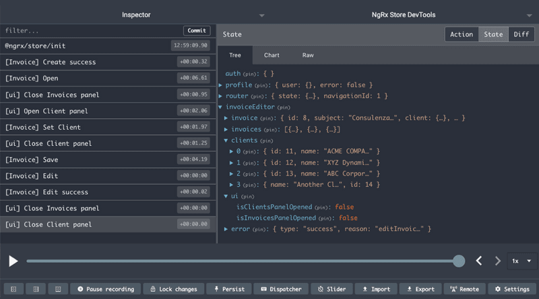
Task: Click the filter input field
Action: click(92, 30)
